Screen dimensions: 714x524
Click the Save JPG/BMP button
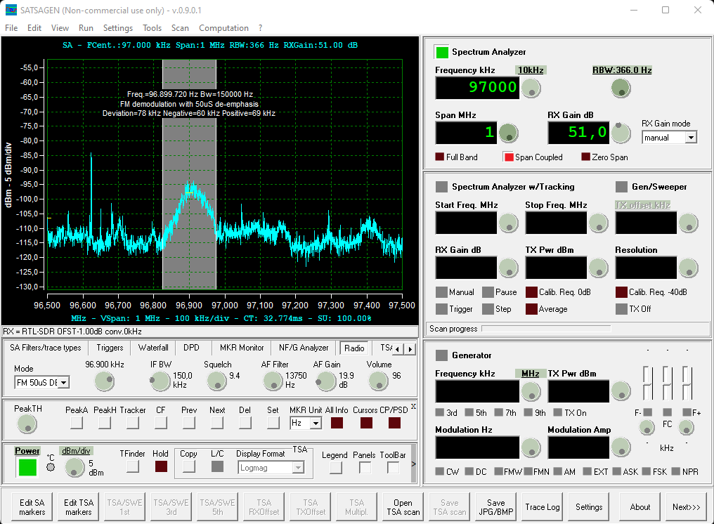tap(496, 507)
